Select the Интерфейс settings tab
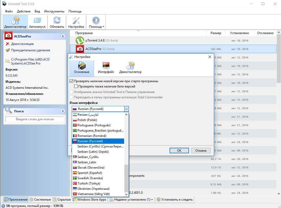The image size is (281, 208). tap(106, 67)
